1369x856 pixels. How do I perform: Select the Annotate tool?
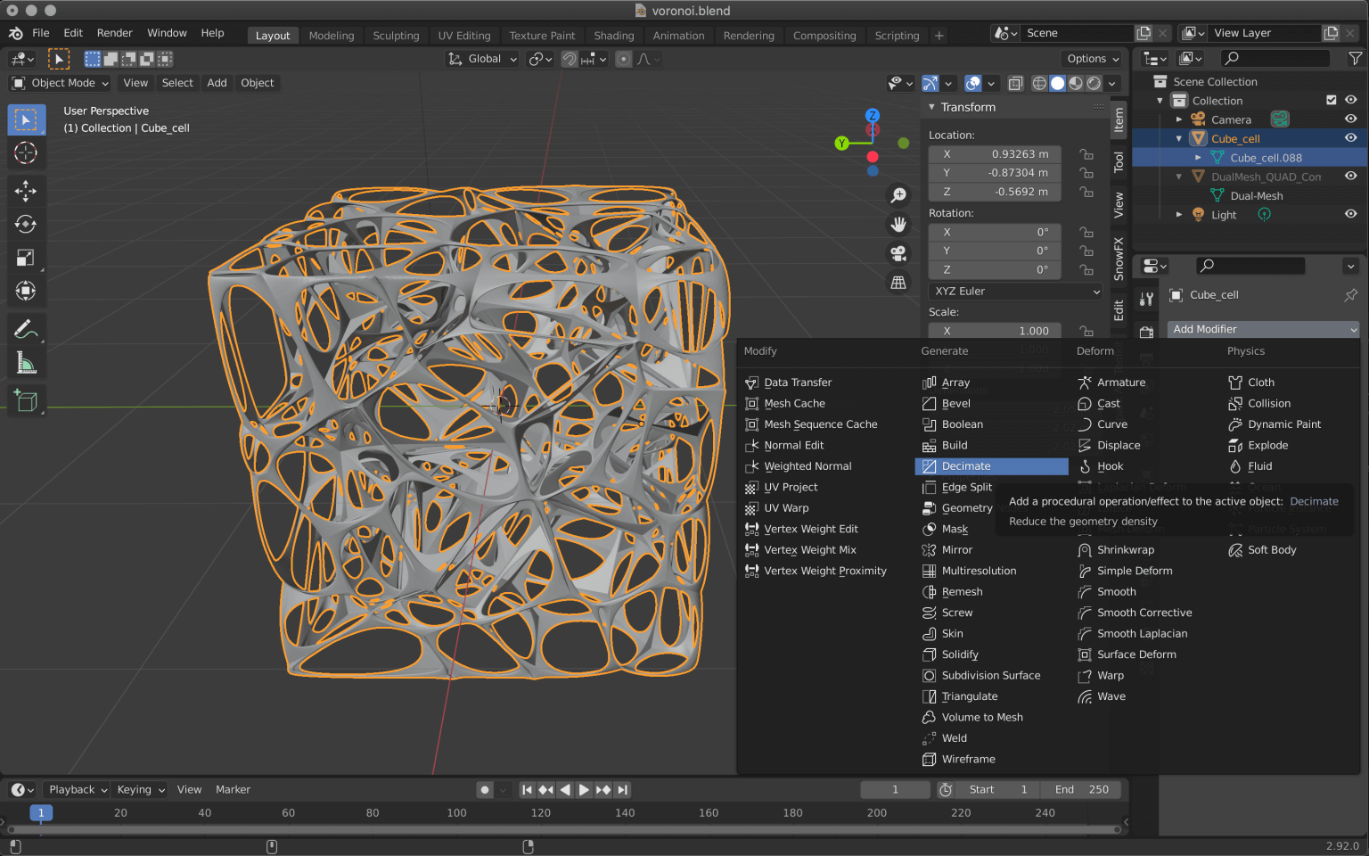[26, 328]
